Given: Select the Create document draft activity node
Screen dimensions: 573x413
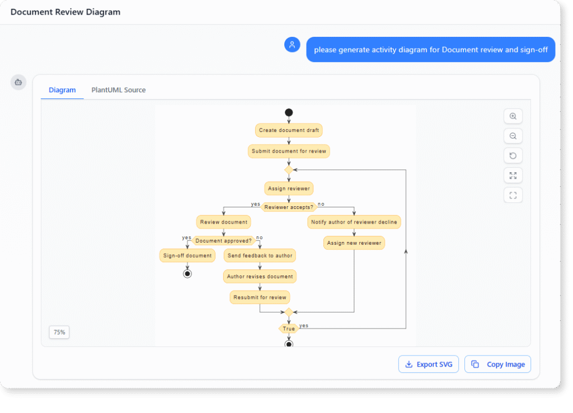Looking at the screenshot, I should (289, 130).
